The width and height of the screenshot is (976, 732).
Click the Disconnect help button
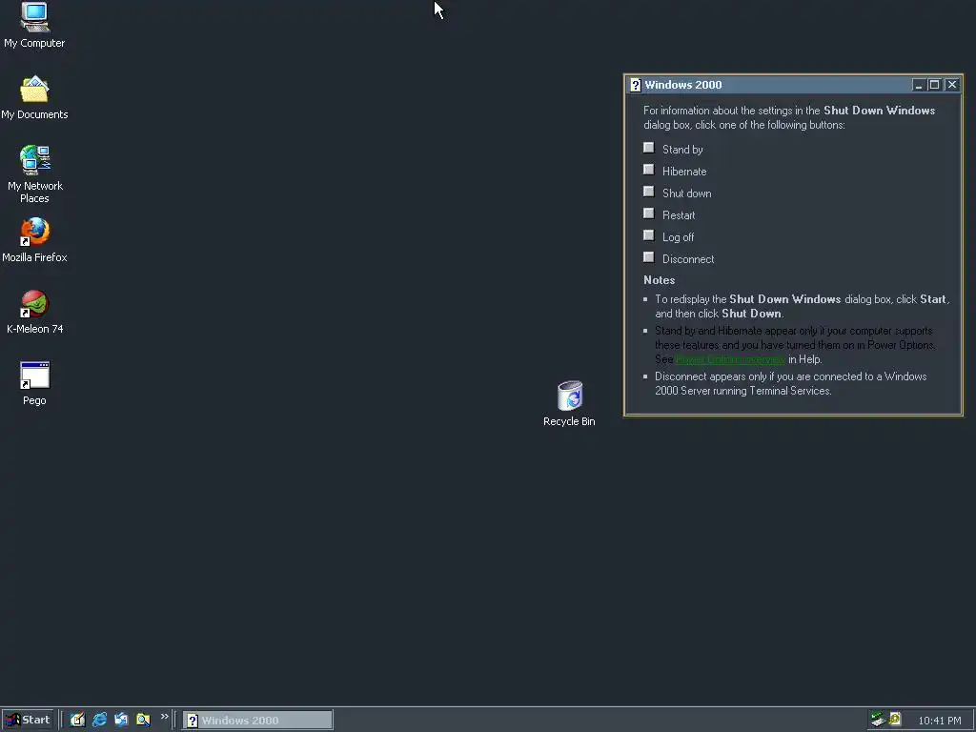[648, 257]
